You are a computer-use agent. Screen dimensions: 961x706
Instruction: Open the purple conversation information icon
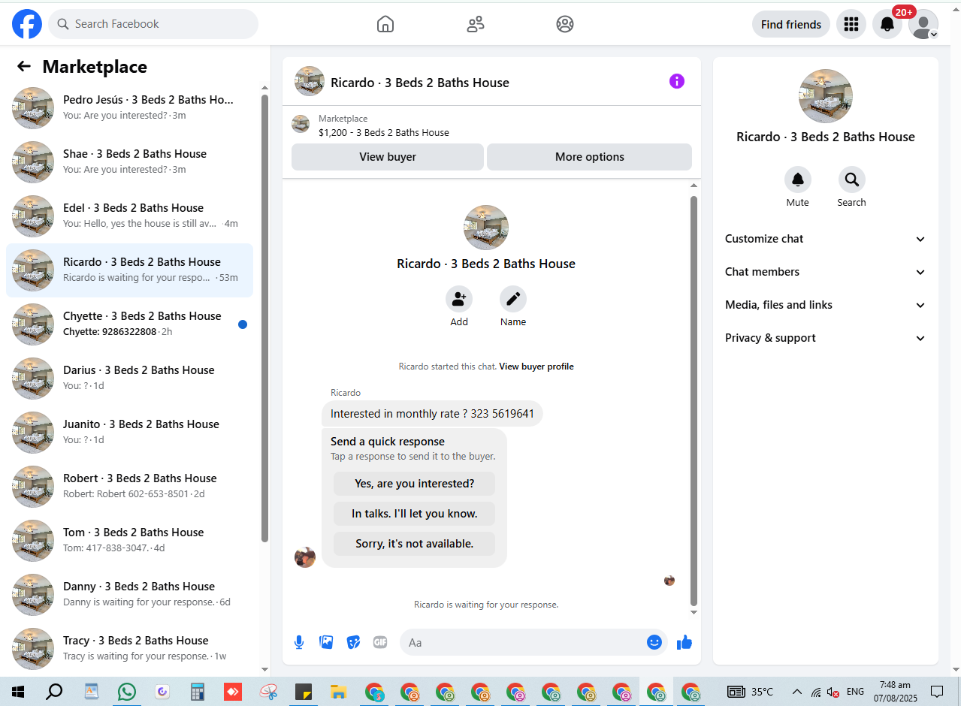[677, 81]
